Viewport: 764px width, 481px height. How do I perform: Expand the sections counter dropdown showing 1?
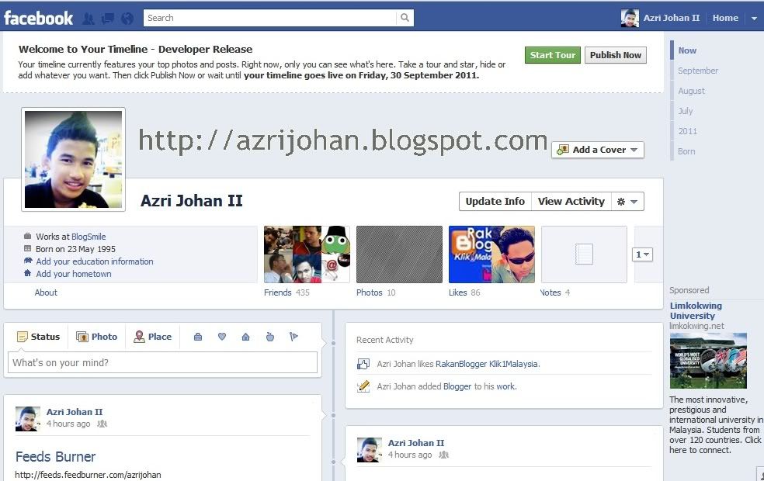point(642,254)
